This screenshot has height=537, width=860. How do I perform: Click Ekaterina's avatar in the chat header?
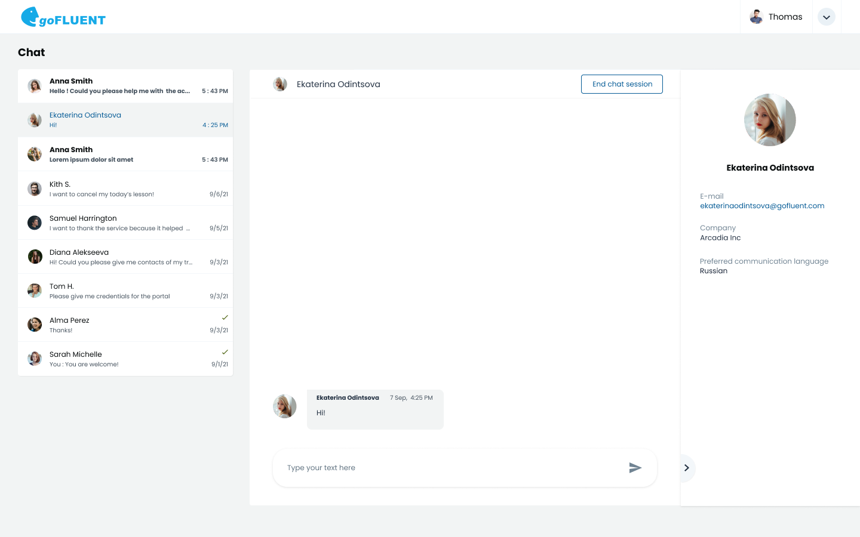point(279,84)
